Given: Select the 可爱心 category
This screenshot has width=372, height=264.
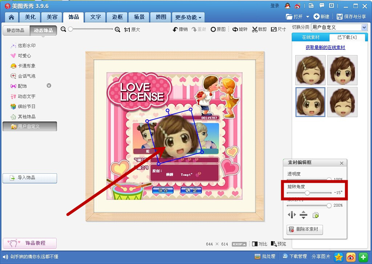Looking at the screenshot, I should (21, 55).
